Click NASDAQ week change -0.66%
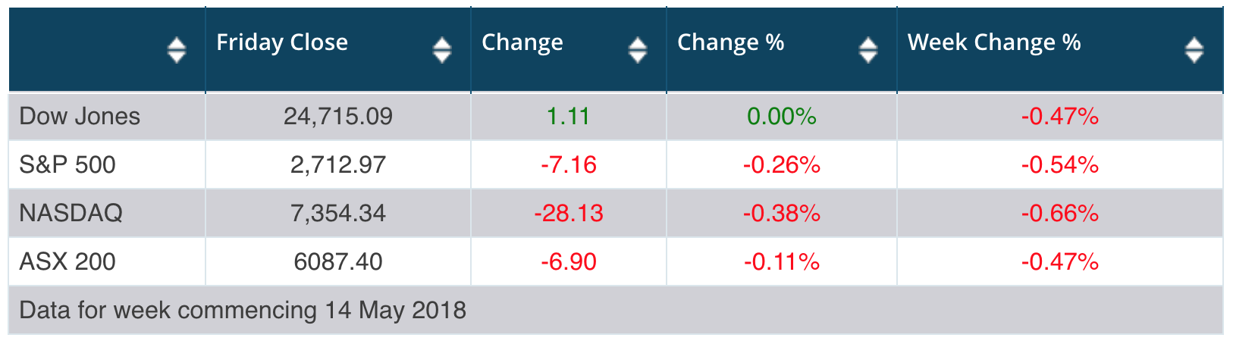1233x344 pixels. (1060, 213)
